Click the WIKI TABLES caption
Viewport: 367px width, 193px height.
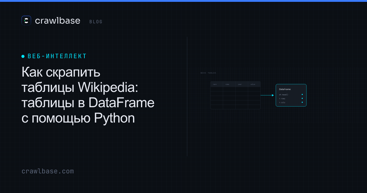click(x=208, y=73)
